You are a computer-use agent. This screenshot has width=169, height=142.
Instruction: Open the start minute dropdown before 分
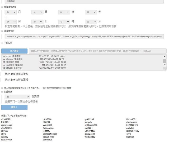[91, 12]
